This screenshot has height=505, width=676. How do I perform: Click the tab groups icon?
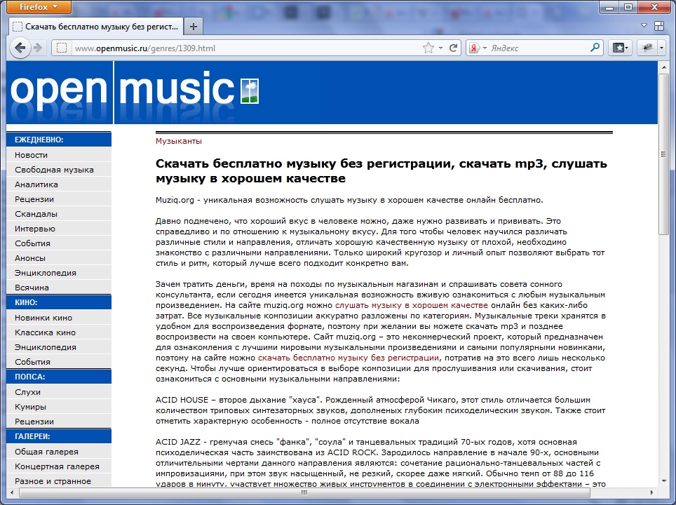click(x=658, y=26)
